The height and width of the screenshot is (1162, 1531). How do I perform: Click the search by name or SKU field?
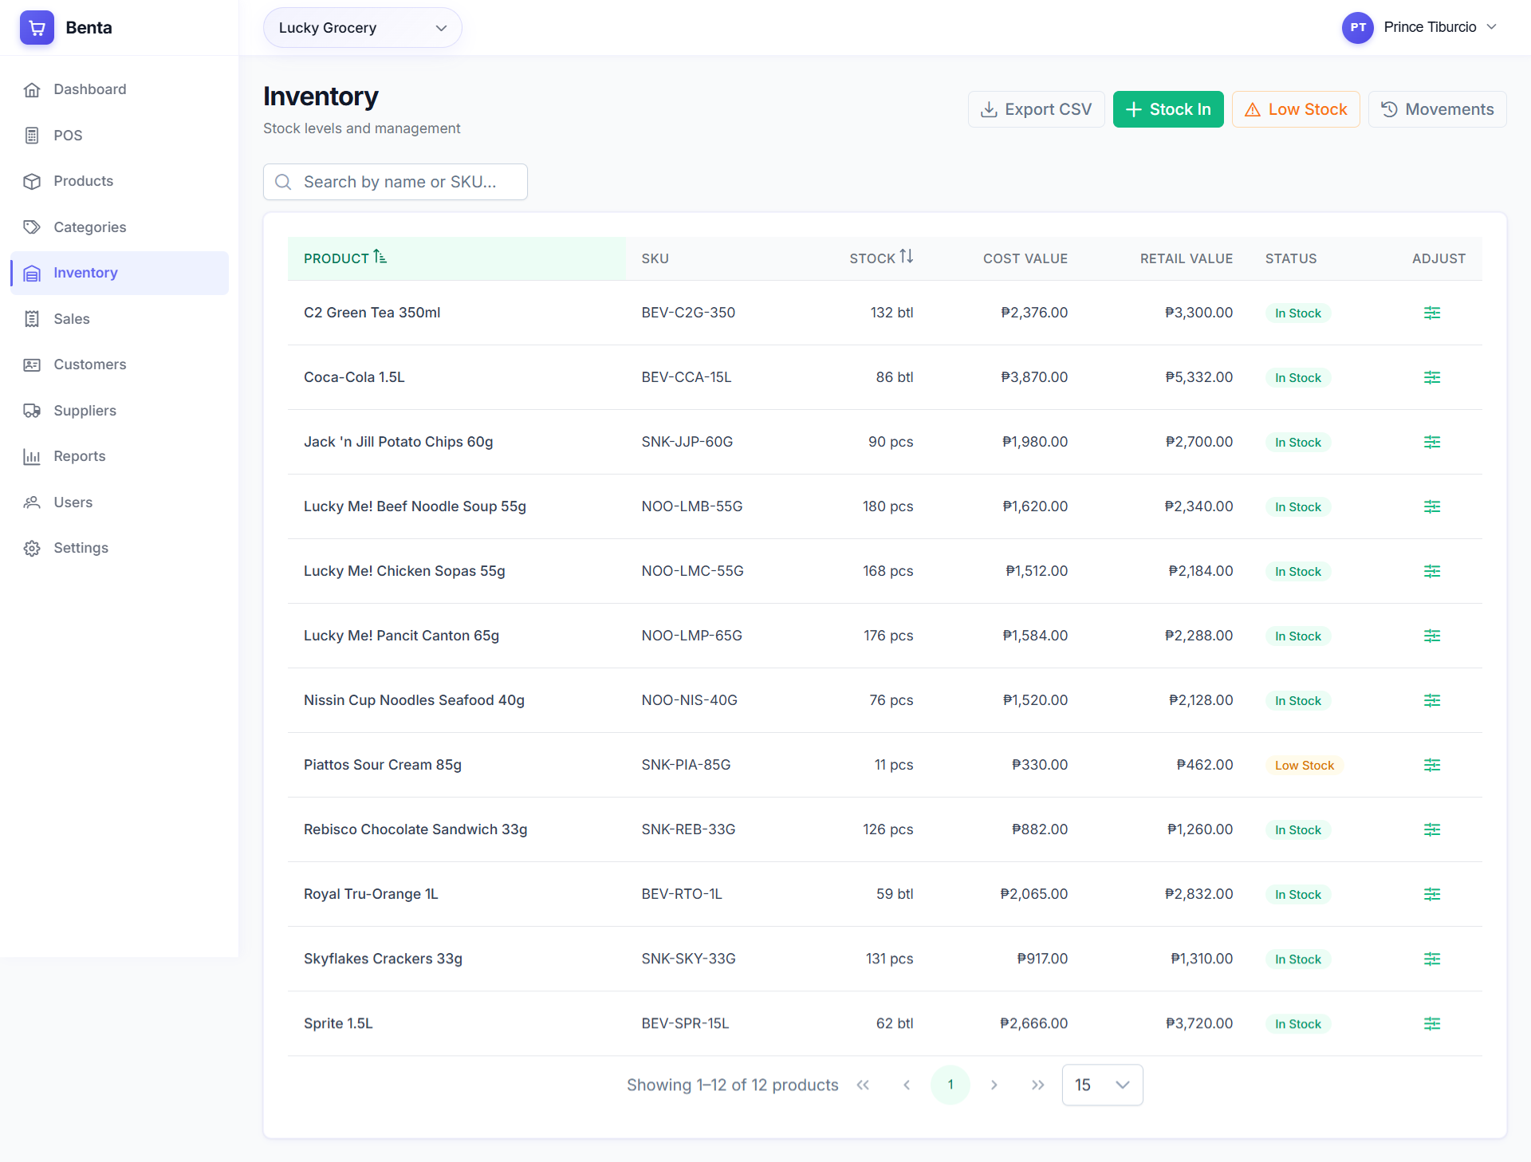pyautogui.click(x=395, y=182)
